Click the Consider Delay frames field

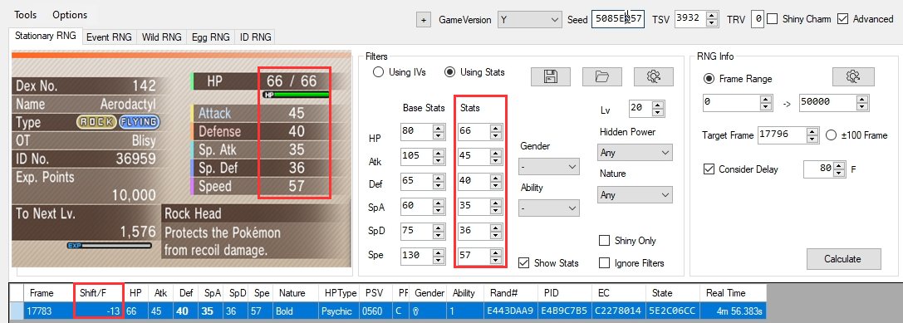tap(819, 169)
